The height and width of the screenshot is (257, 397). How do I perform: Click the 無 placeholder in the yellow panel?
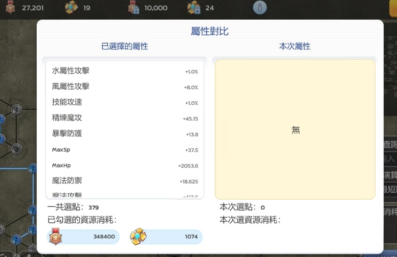click(x=295, y=130)
